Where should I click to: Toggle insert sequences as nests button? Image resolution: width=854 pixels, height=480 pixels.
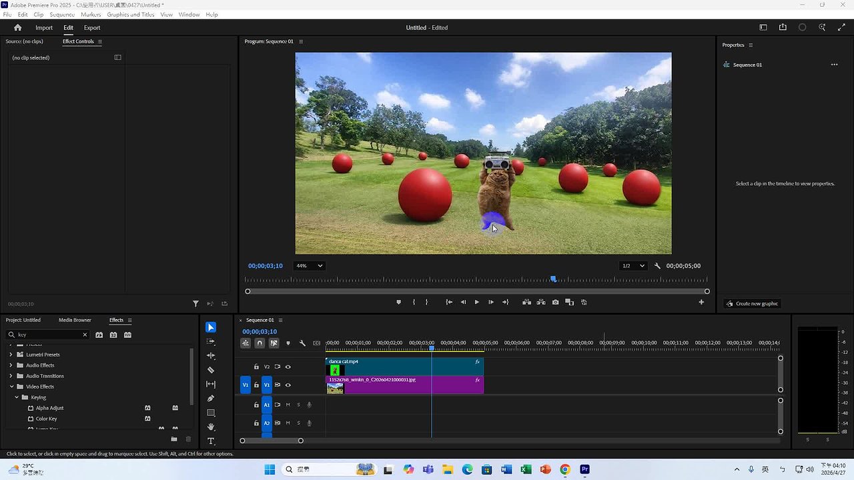tap(246, 343)
